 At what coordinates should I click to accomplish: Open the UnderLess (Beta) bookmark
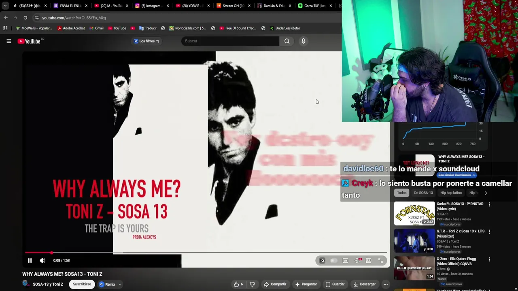[x=284, y=28]
